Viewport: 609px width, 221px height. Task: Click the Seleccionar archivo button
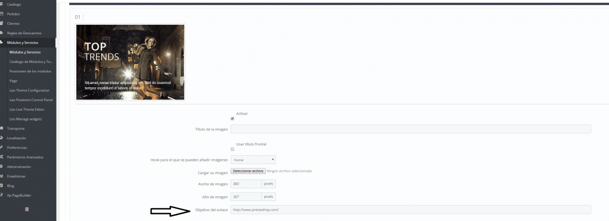click(x=248, y=171)
